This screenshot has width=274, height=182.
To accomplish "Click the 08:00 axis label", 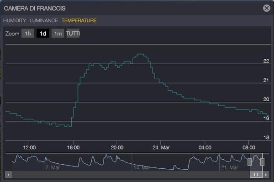I will (x=249, y=148).
